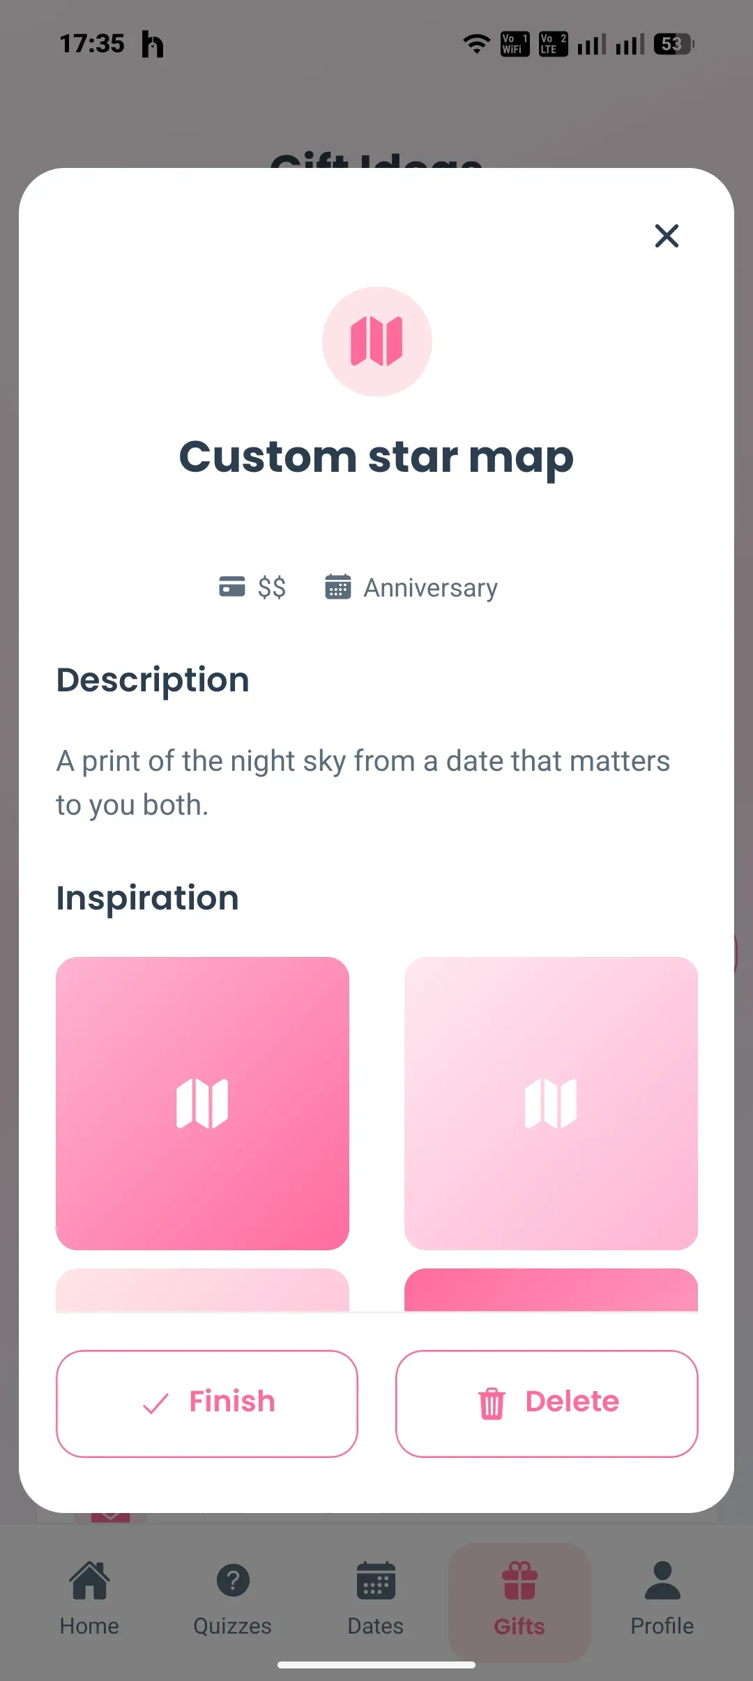Click the $$ price range label

[x=272, y=588]
